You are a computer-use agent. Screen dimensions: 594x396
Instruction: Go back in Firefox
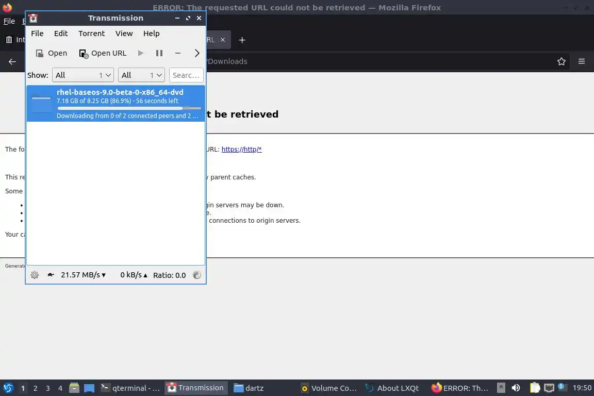click(12, 61)
